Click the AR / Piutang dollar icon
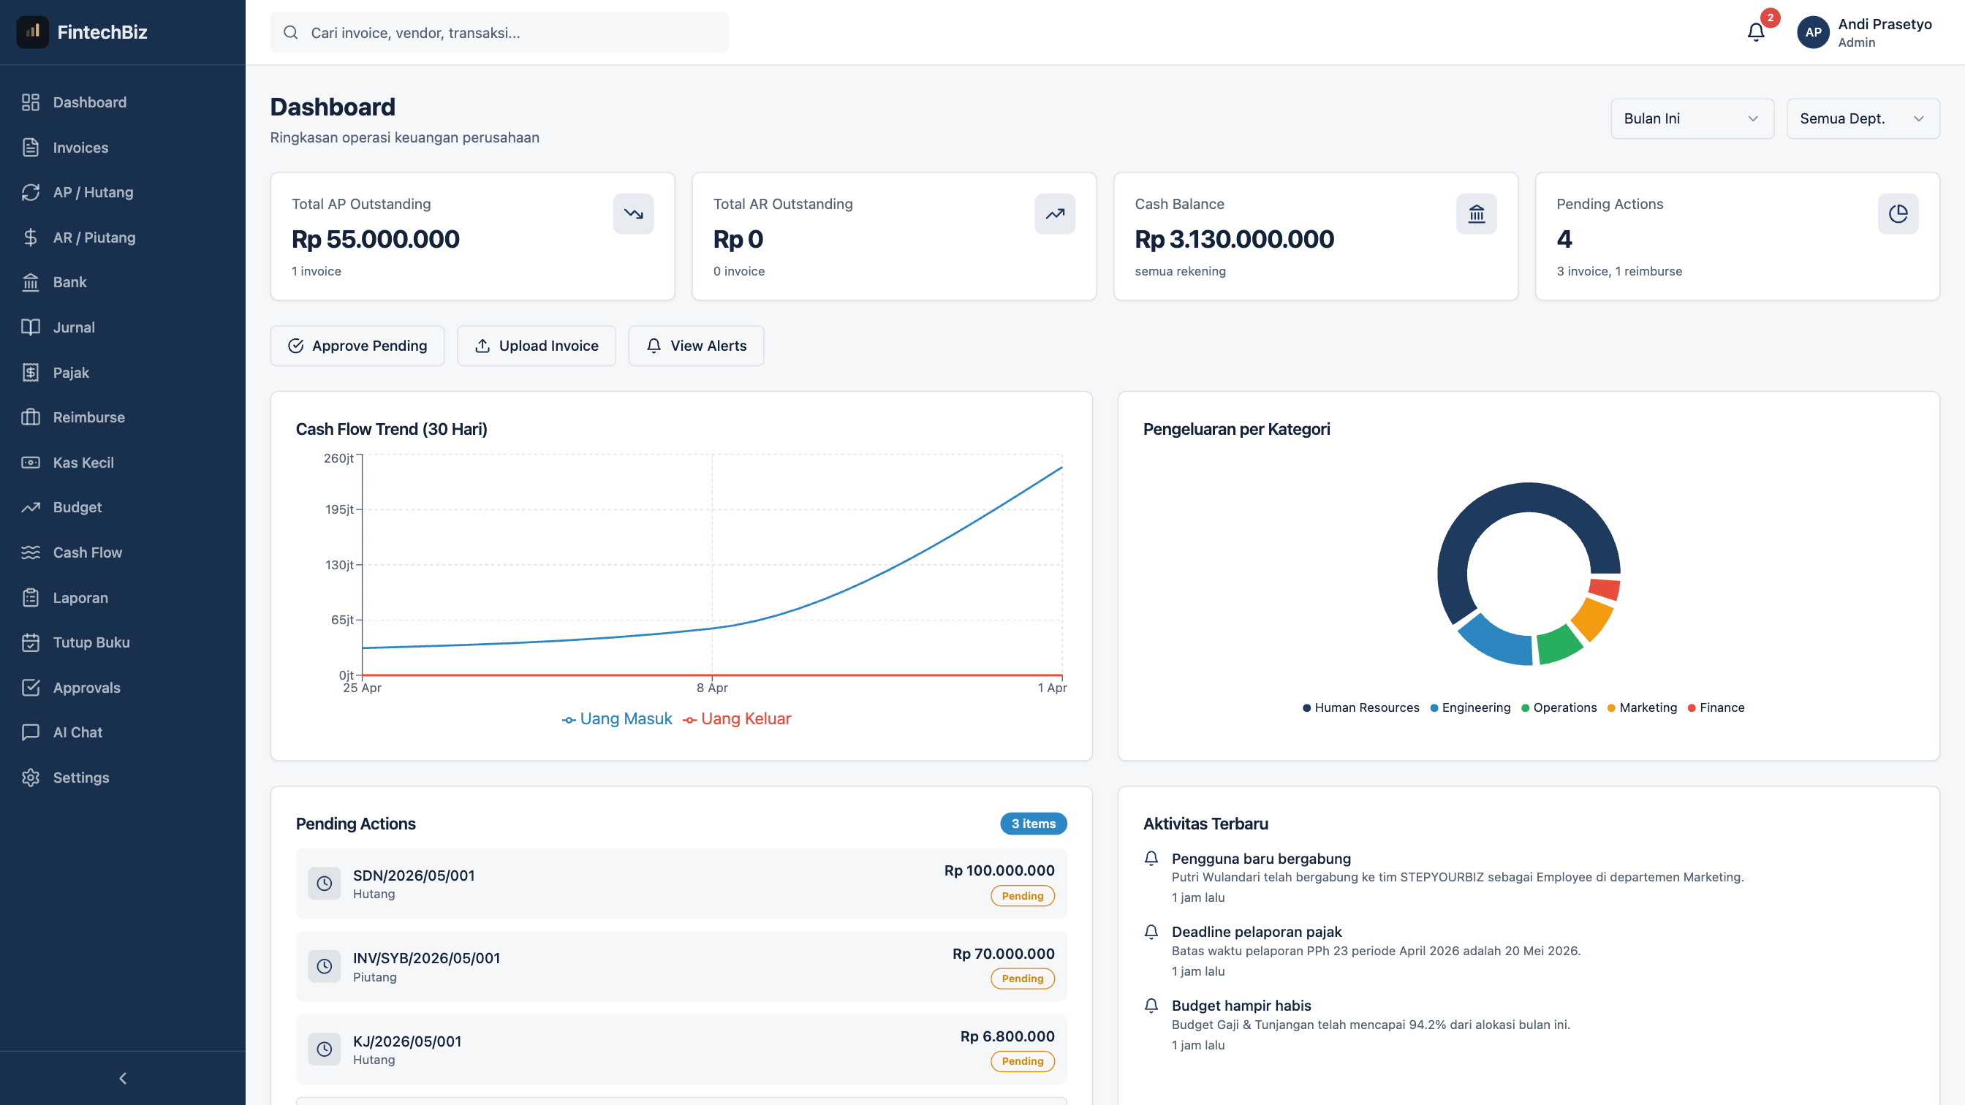Screen dimensions: 1965x1105 click(x=31, y=238)
